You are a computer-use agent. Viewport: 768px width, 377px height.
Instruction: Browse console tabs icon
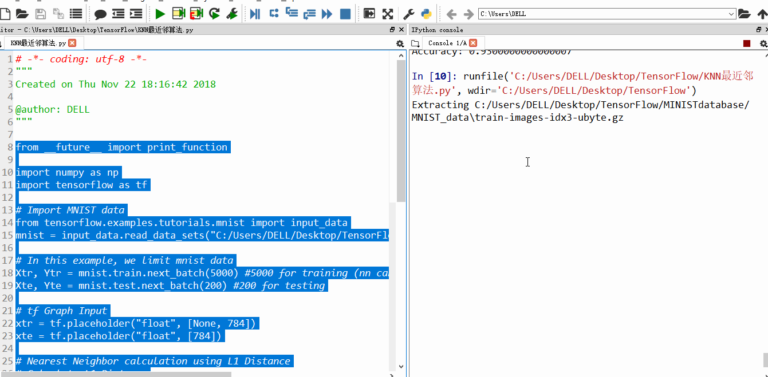[416, 43]
